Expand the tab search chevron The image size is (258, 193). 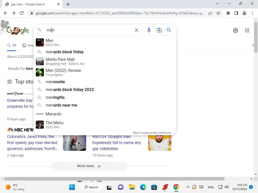[x=217, y=4]
